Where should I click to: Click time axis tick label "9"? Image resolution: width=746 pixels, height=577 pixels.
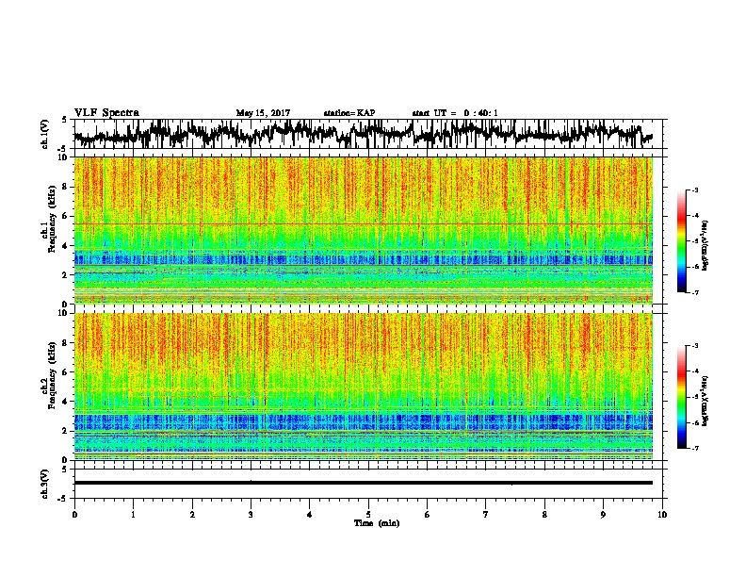click(x=603, y=515)
